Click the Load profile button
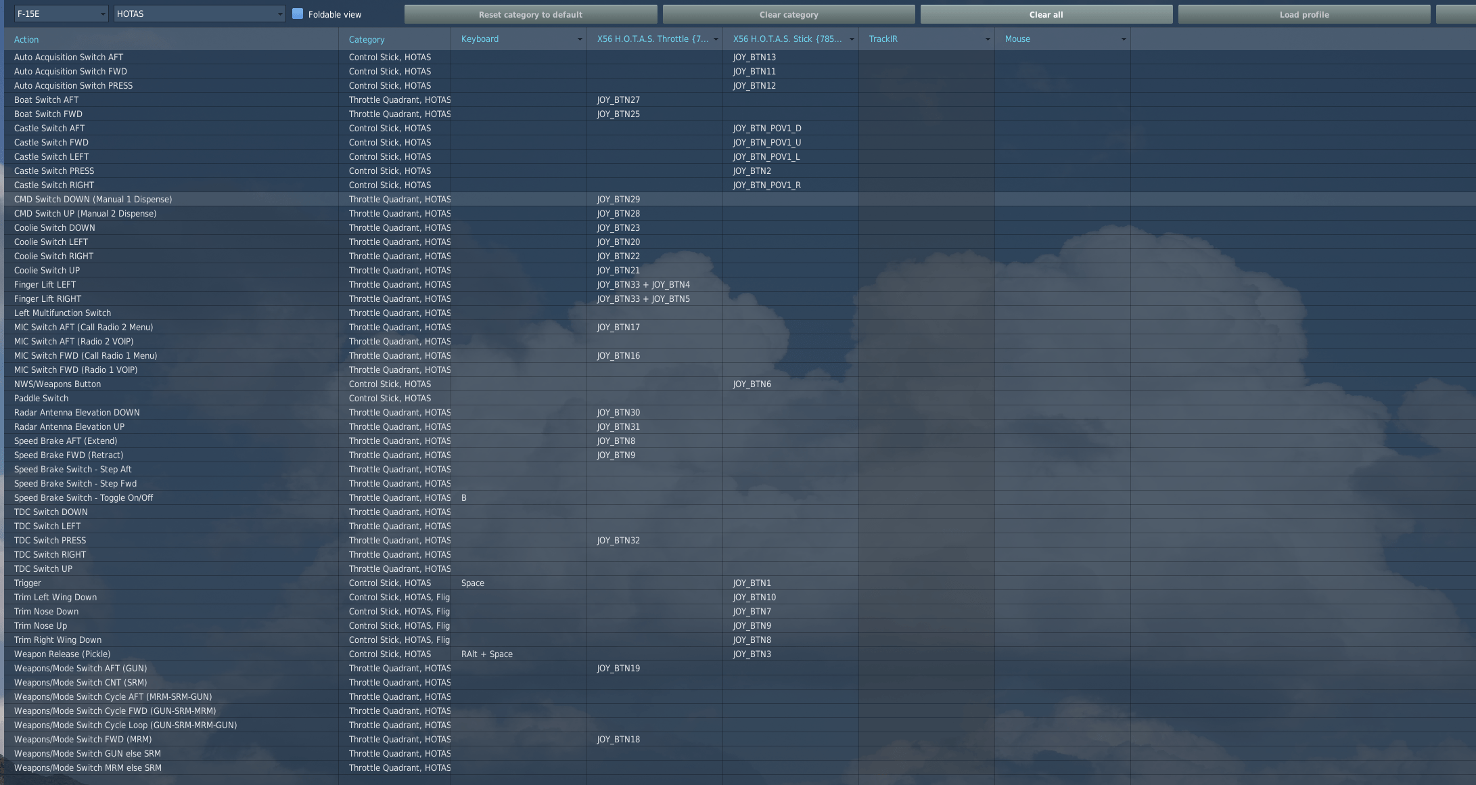Screen dimensions: 1476x785 coord(1304,14)
